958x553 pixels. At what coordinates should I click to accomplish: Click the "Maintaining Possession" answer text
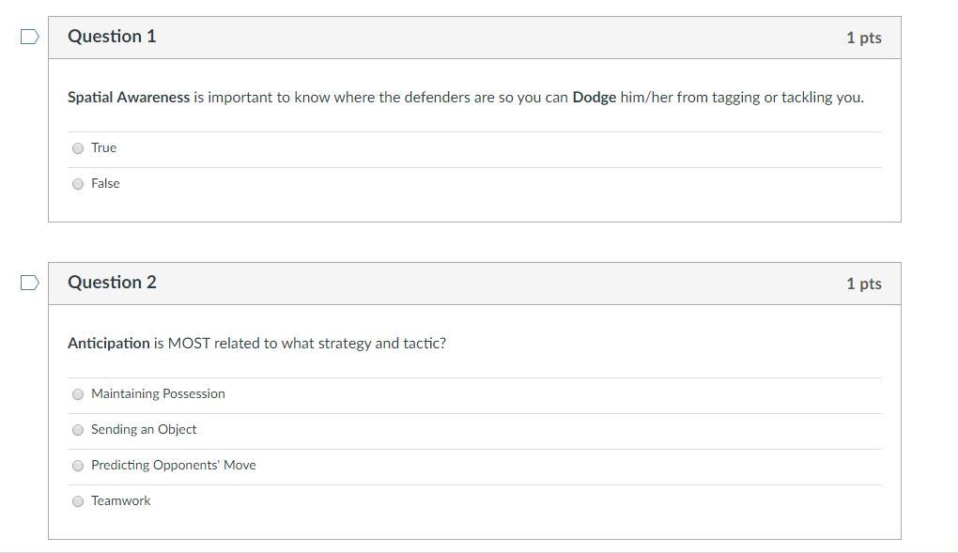pyautogui.click(x=158, y=393)
